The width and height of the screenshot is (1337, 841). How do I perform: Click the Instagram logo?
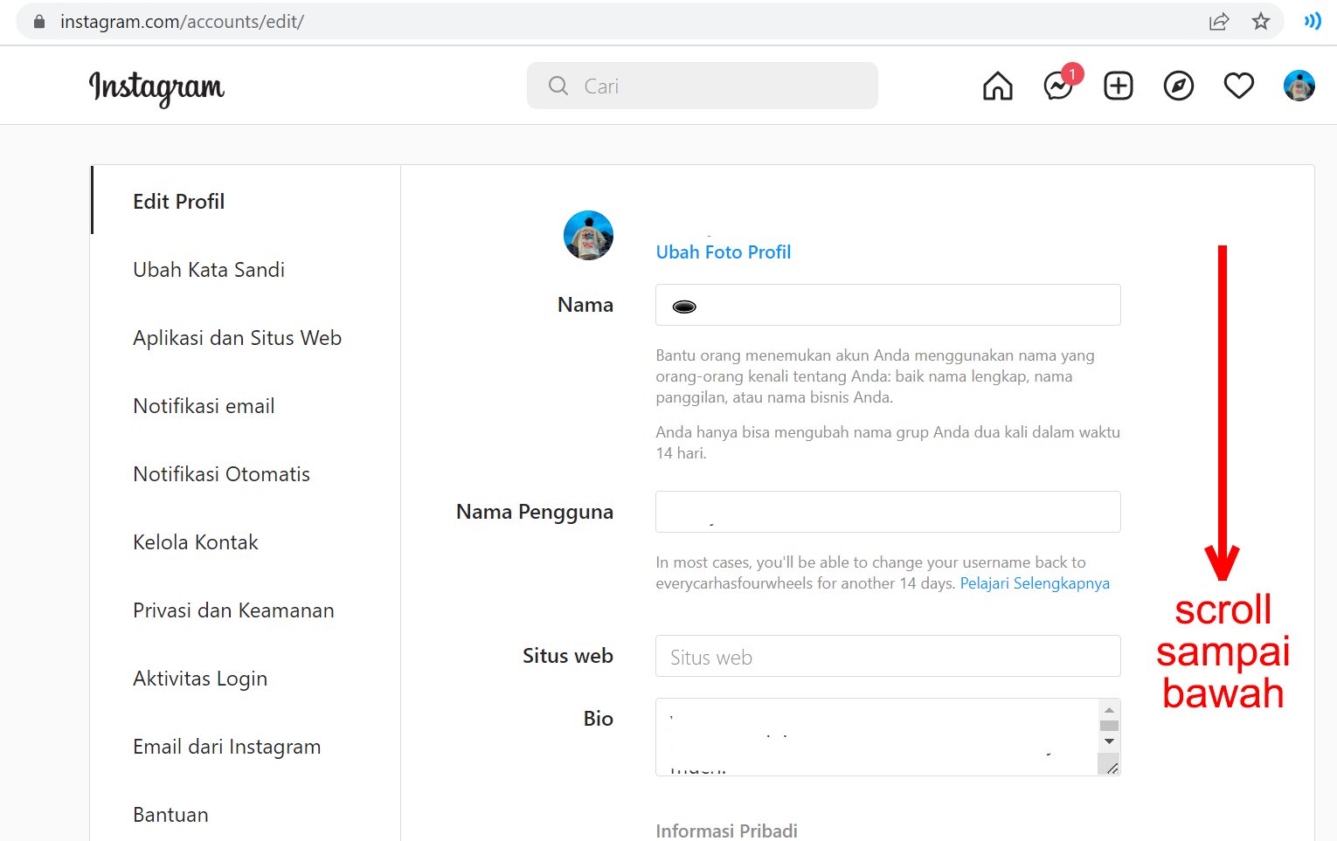pos(156,87)
